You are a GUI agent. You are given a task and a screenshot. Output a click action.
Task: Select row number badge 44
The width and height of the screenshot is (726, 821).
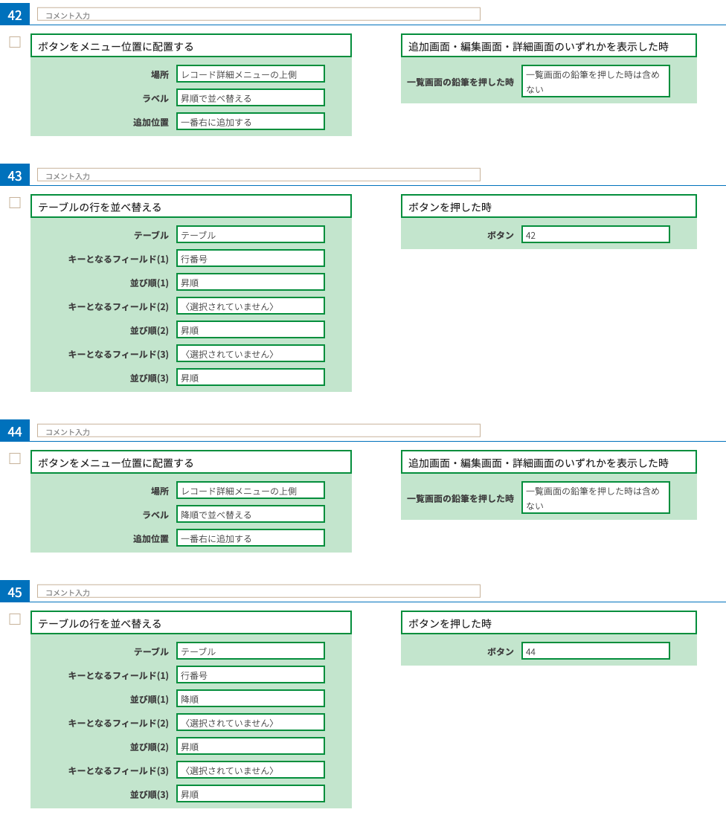coord(15,431)
